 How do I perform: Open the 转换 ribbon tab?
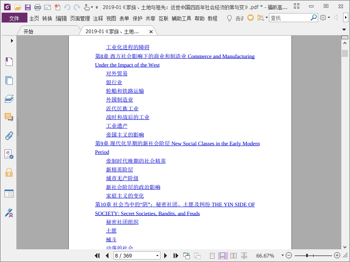coord(47,18)
